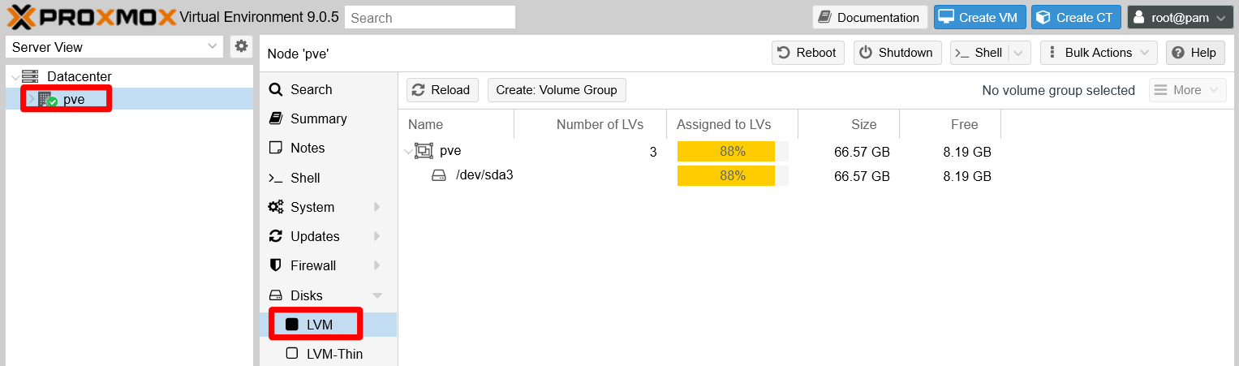Sort by the Free column header
This screenshot has width=1239, height=366.
[x=950, y=124]
